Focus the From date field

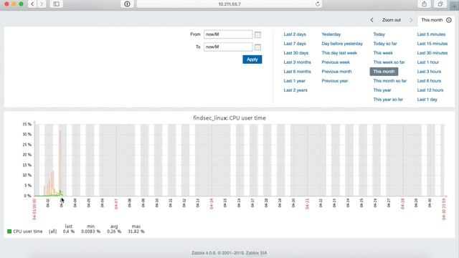click(228, 34)
